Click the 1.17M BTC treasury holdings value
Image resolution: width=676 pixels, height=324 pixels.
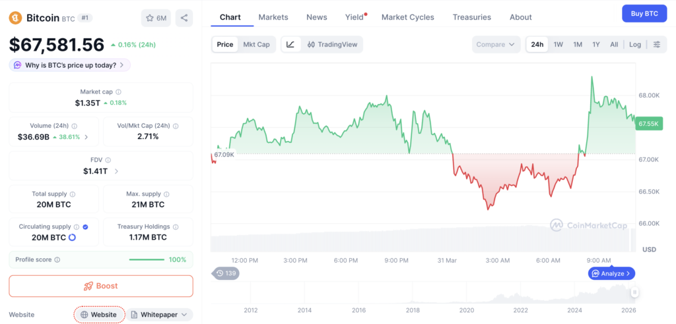pos(148,238)
